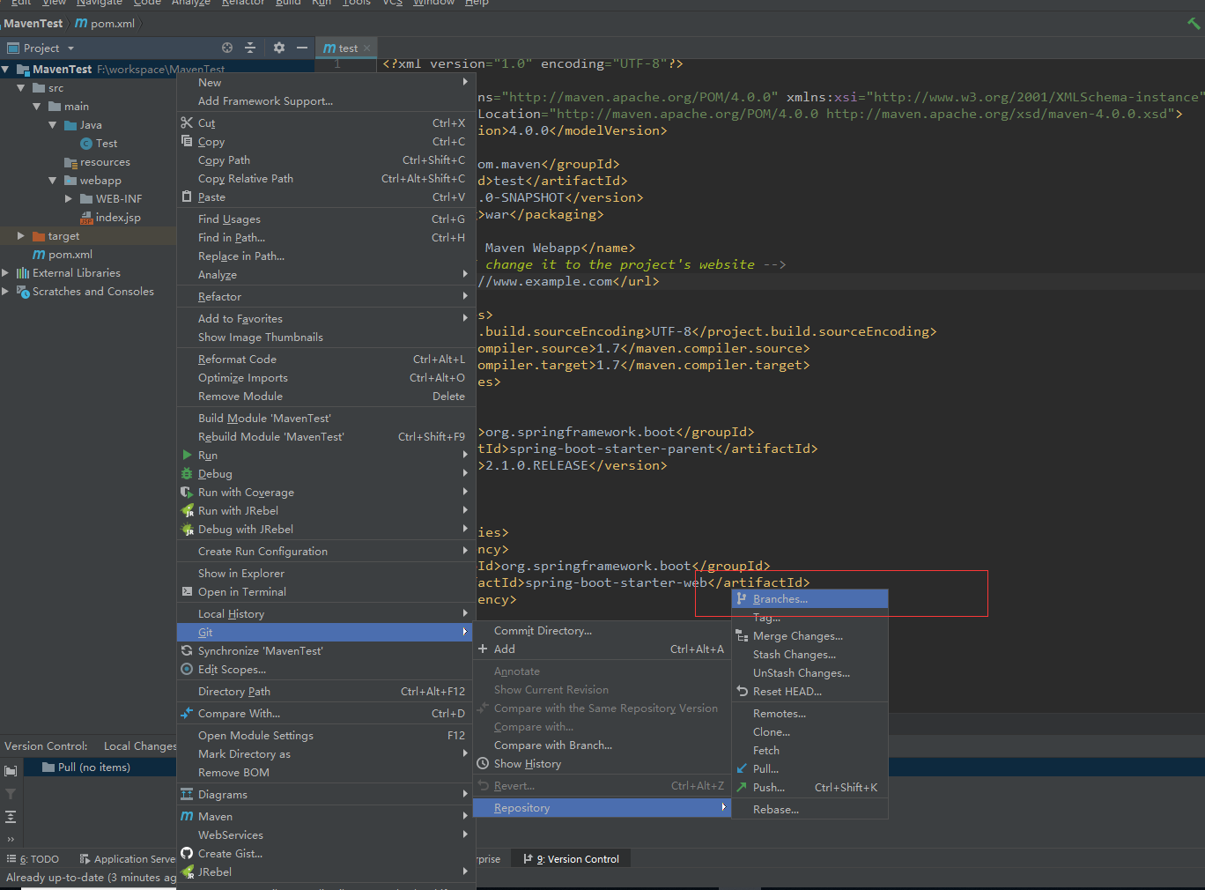Select Find in Path menu item
This screenshot has height=890, width=1205.
point(325,237)
